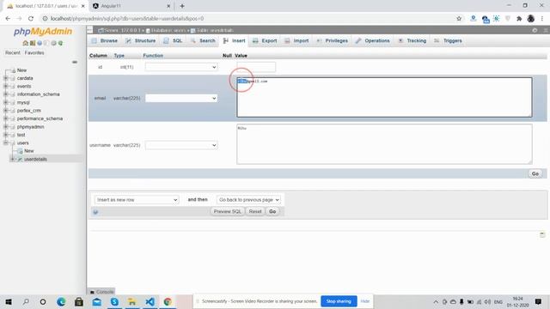Click the id value input field
This screenshot has width=550, height=309.
256,67
